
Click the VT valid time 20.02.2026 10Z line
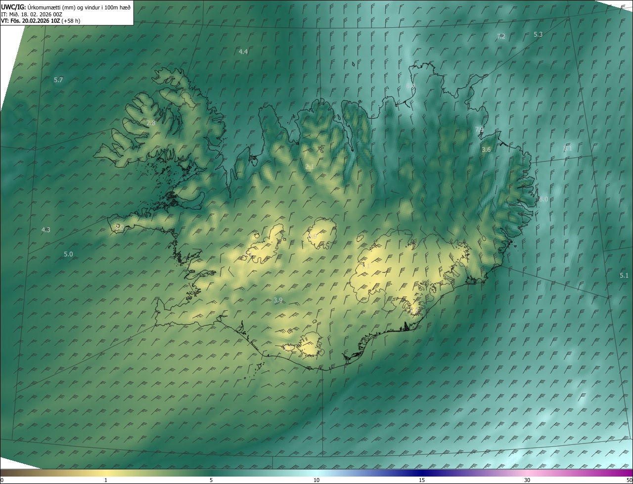tap(41, 21)
